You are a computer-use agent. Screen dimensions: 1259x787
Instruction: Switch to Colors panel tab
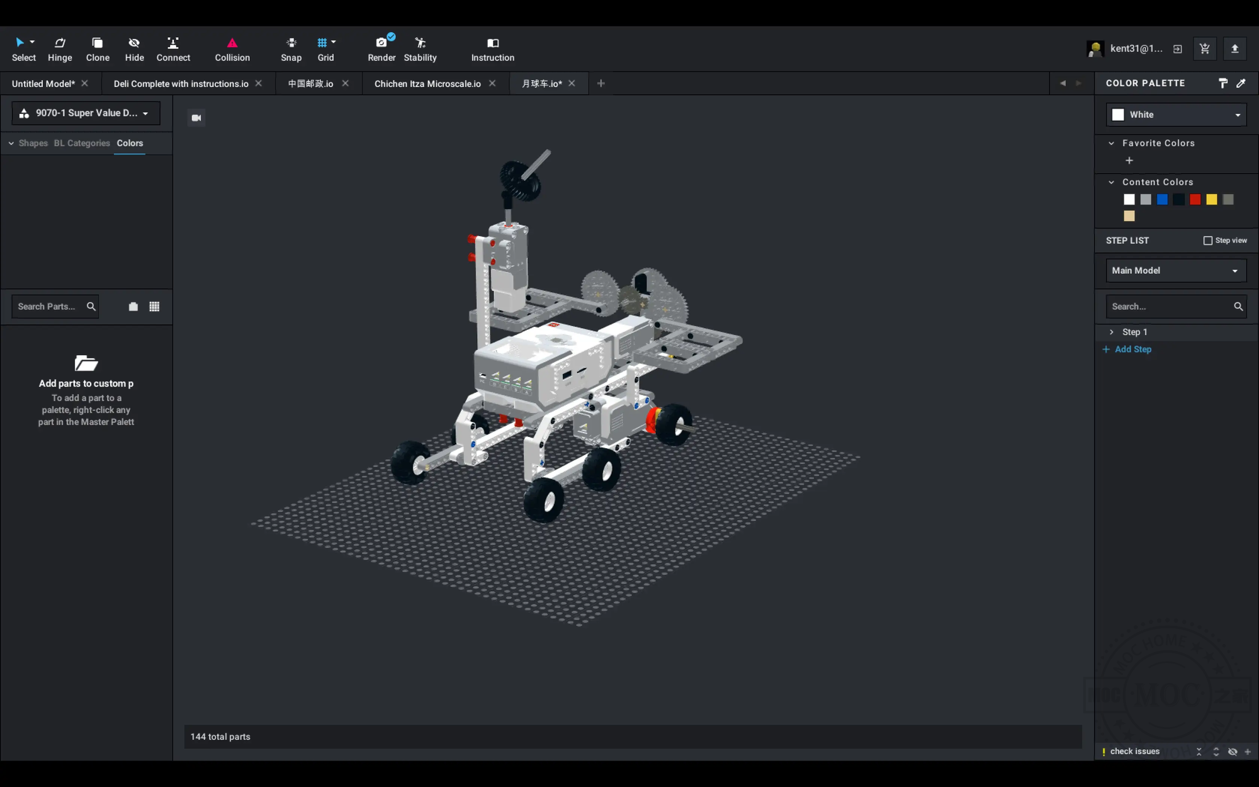pyautogui.click(x=130, y=142)
